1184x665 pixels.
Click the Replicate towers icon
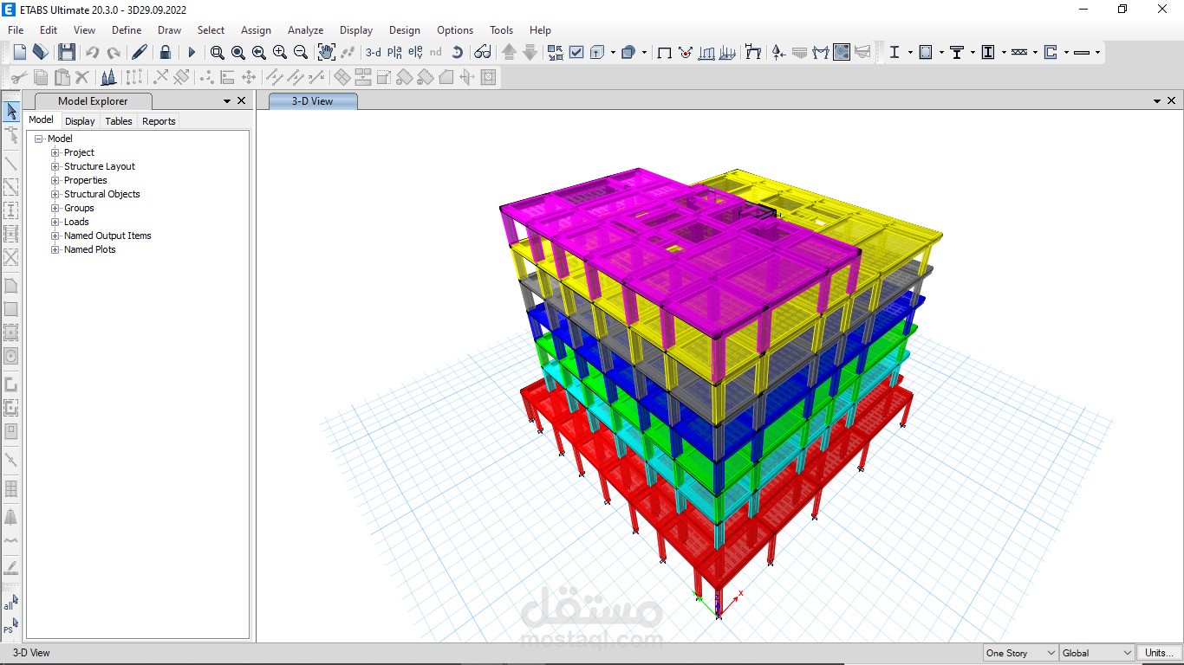[108, 77]
